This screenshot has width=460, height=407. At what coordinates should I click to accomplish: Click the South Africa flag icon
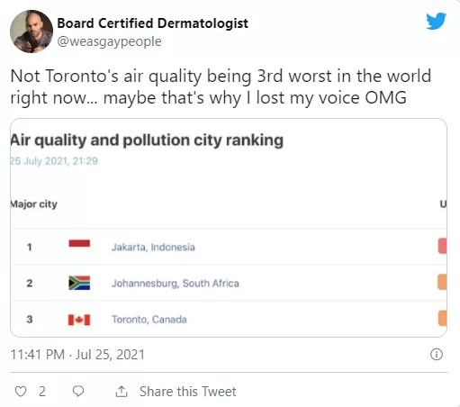pos(79,283)
